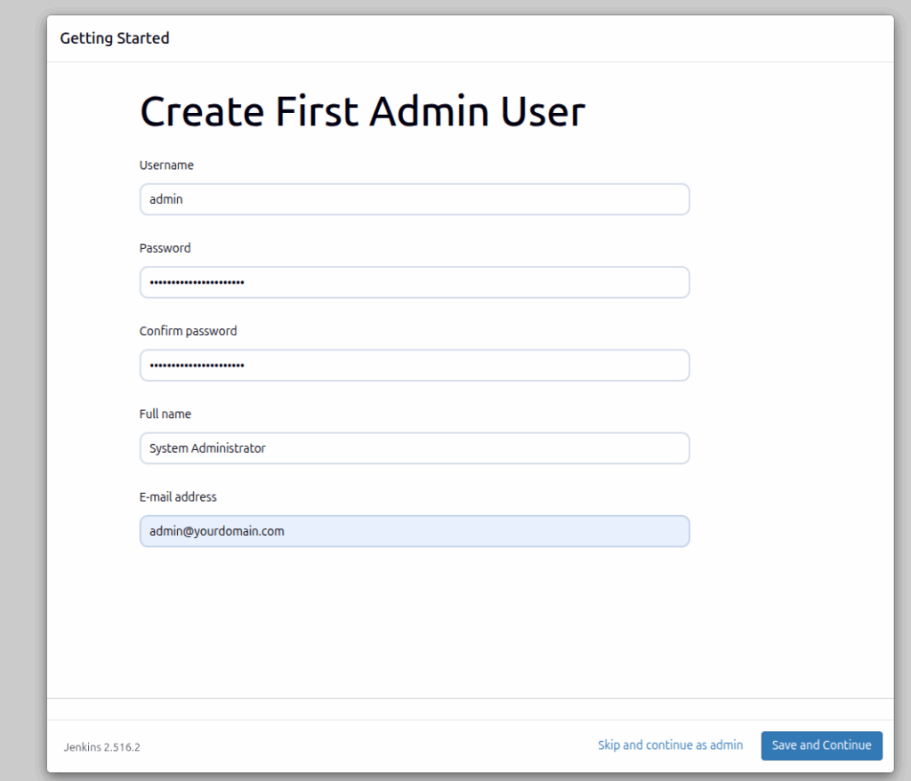
Task: Click the Save and Continue button
Action: pos(820,745)
